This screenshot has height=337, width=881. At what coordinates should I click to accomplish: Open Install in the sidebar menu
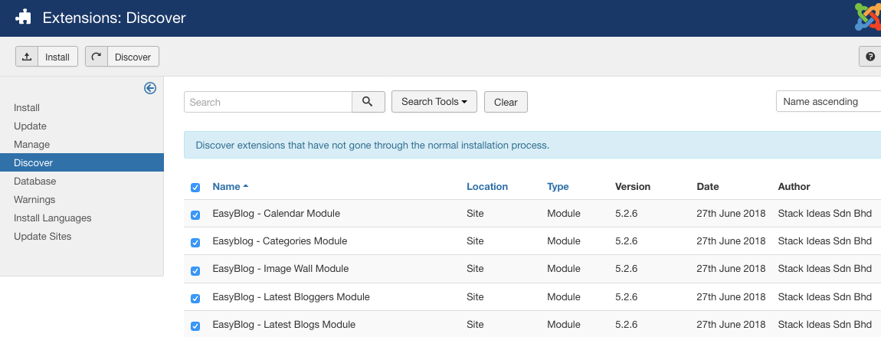coord(27,108)
